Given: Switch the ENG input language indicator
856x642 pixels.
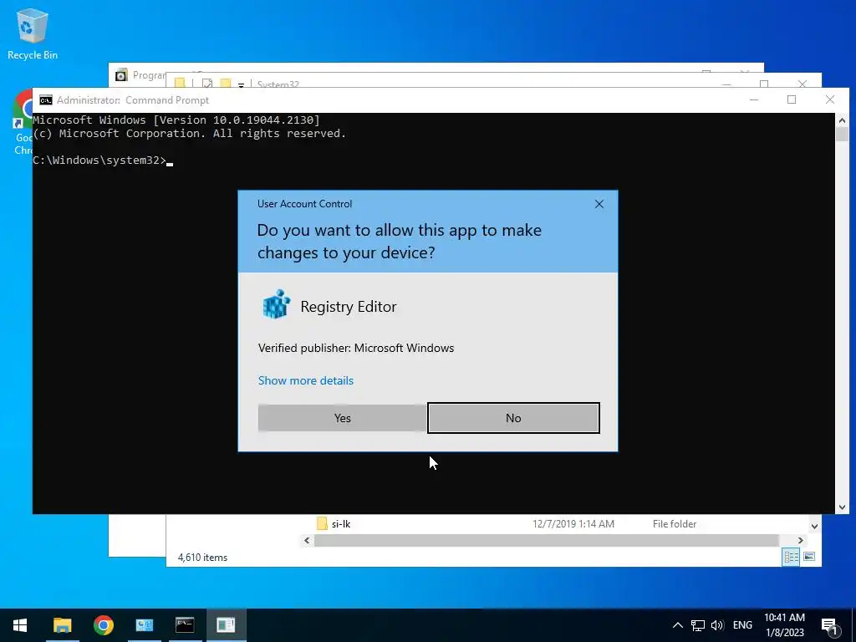Looking at the screenshot, I should point(742,625).
